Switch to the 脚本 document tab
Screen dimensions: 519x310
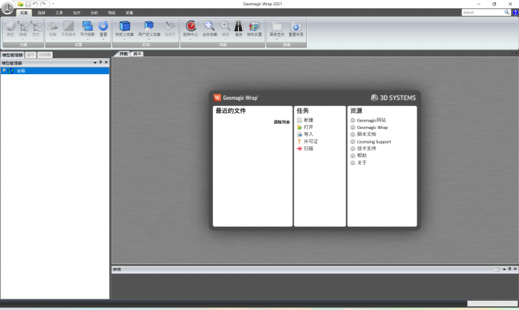[x=137, y=53]
